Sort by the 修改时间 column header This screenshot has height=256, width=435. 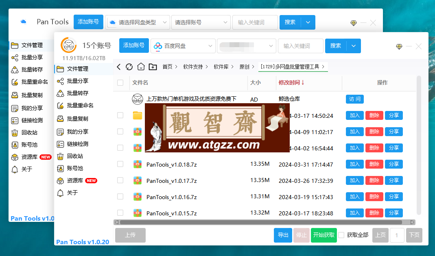[291, 82]
